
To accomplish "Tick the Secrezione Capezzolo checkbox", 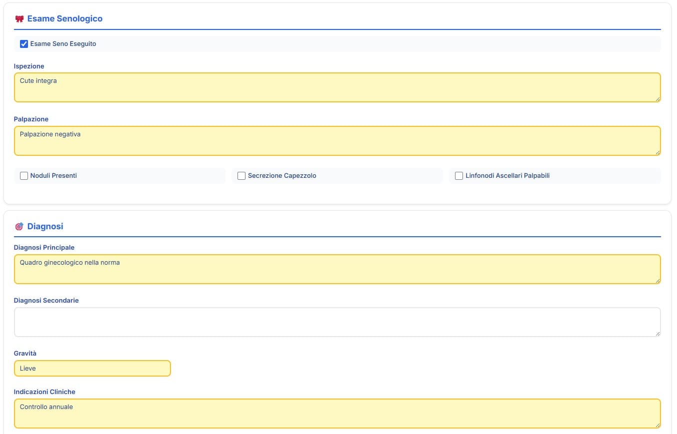I will tap(241, 176).
